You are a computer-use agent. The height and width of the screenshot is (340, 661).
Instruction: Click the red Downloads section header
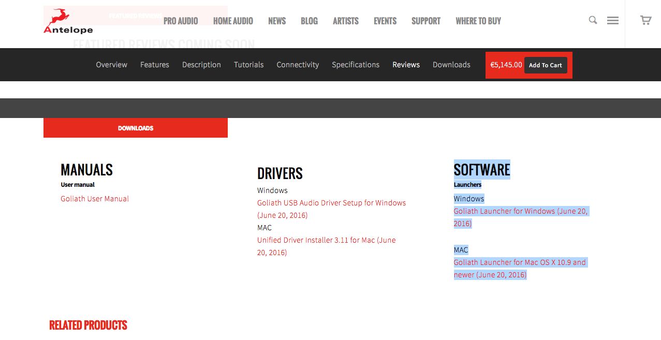pos(136,128)
